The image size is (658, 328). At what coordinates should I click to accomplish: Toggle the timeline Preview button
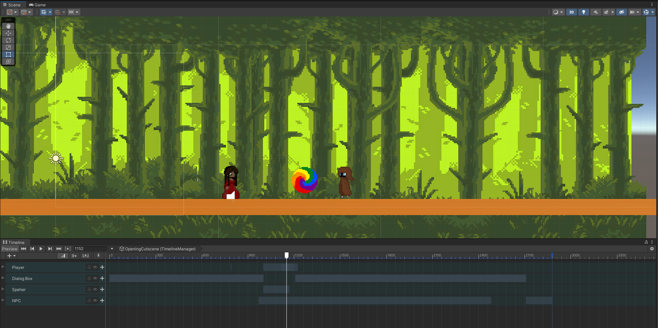9,249
